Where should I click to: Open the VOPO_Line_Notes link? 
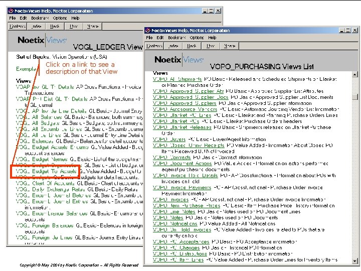point(174,212)
